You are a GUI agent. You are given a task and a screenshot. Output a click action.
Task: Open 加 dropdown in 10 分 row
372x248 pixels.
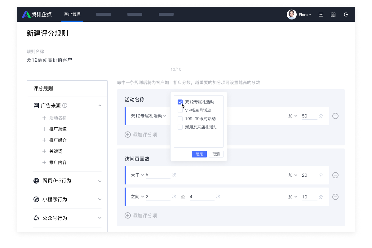coord(293,197)
